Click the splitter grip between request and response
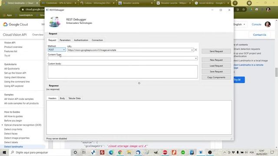The width and height of the screenshot is (278, 156). pyautogui.click(x=139, y=83)
